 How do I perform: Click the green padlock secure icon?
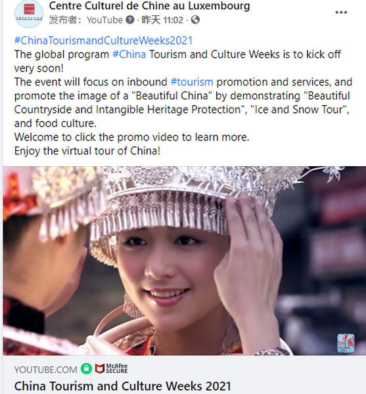(86, 369)
